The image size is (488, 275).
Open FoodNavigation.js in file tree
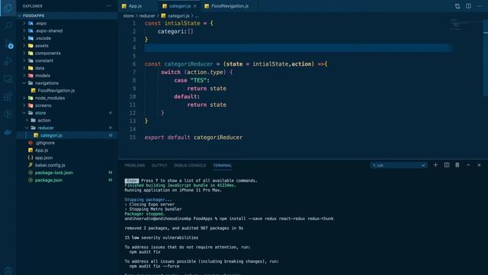67,90
